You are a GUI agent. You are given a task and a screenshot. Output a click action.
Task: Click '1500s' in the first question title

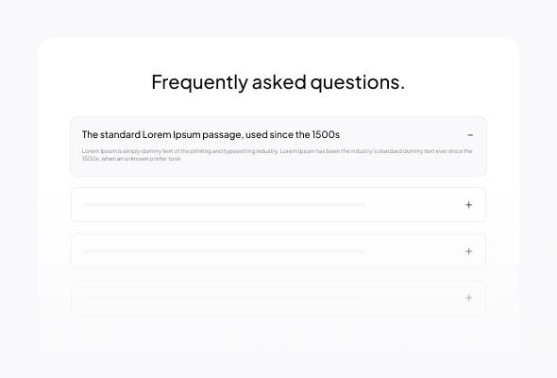click(326, 134)
